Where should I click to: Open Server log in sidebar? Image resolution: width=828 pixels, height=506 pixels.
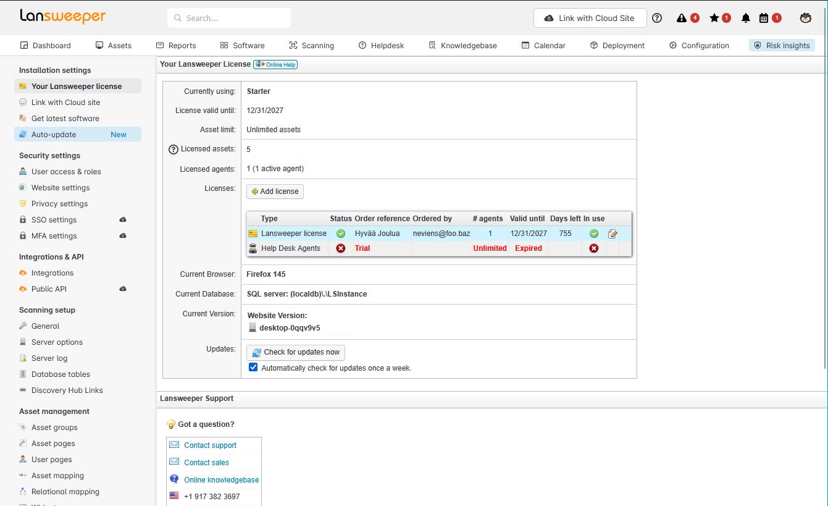(x=78, y=358)
